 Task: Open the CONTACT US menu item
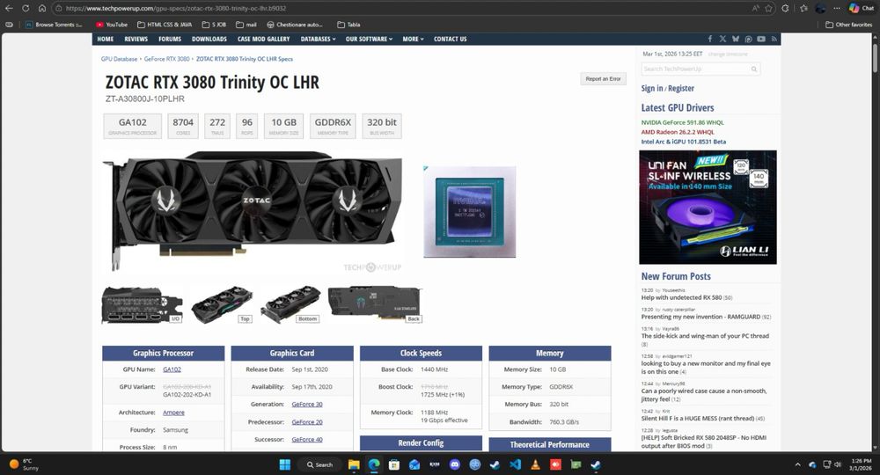pos(450,39)
